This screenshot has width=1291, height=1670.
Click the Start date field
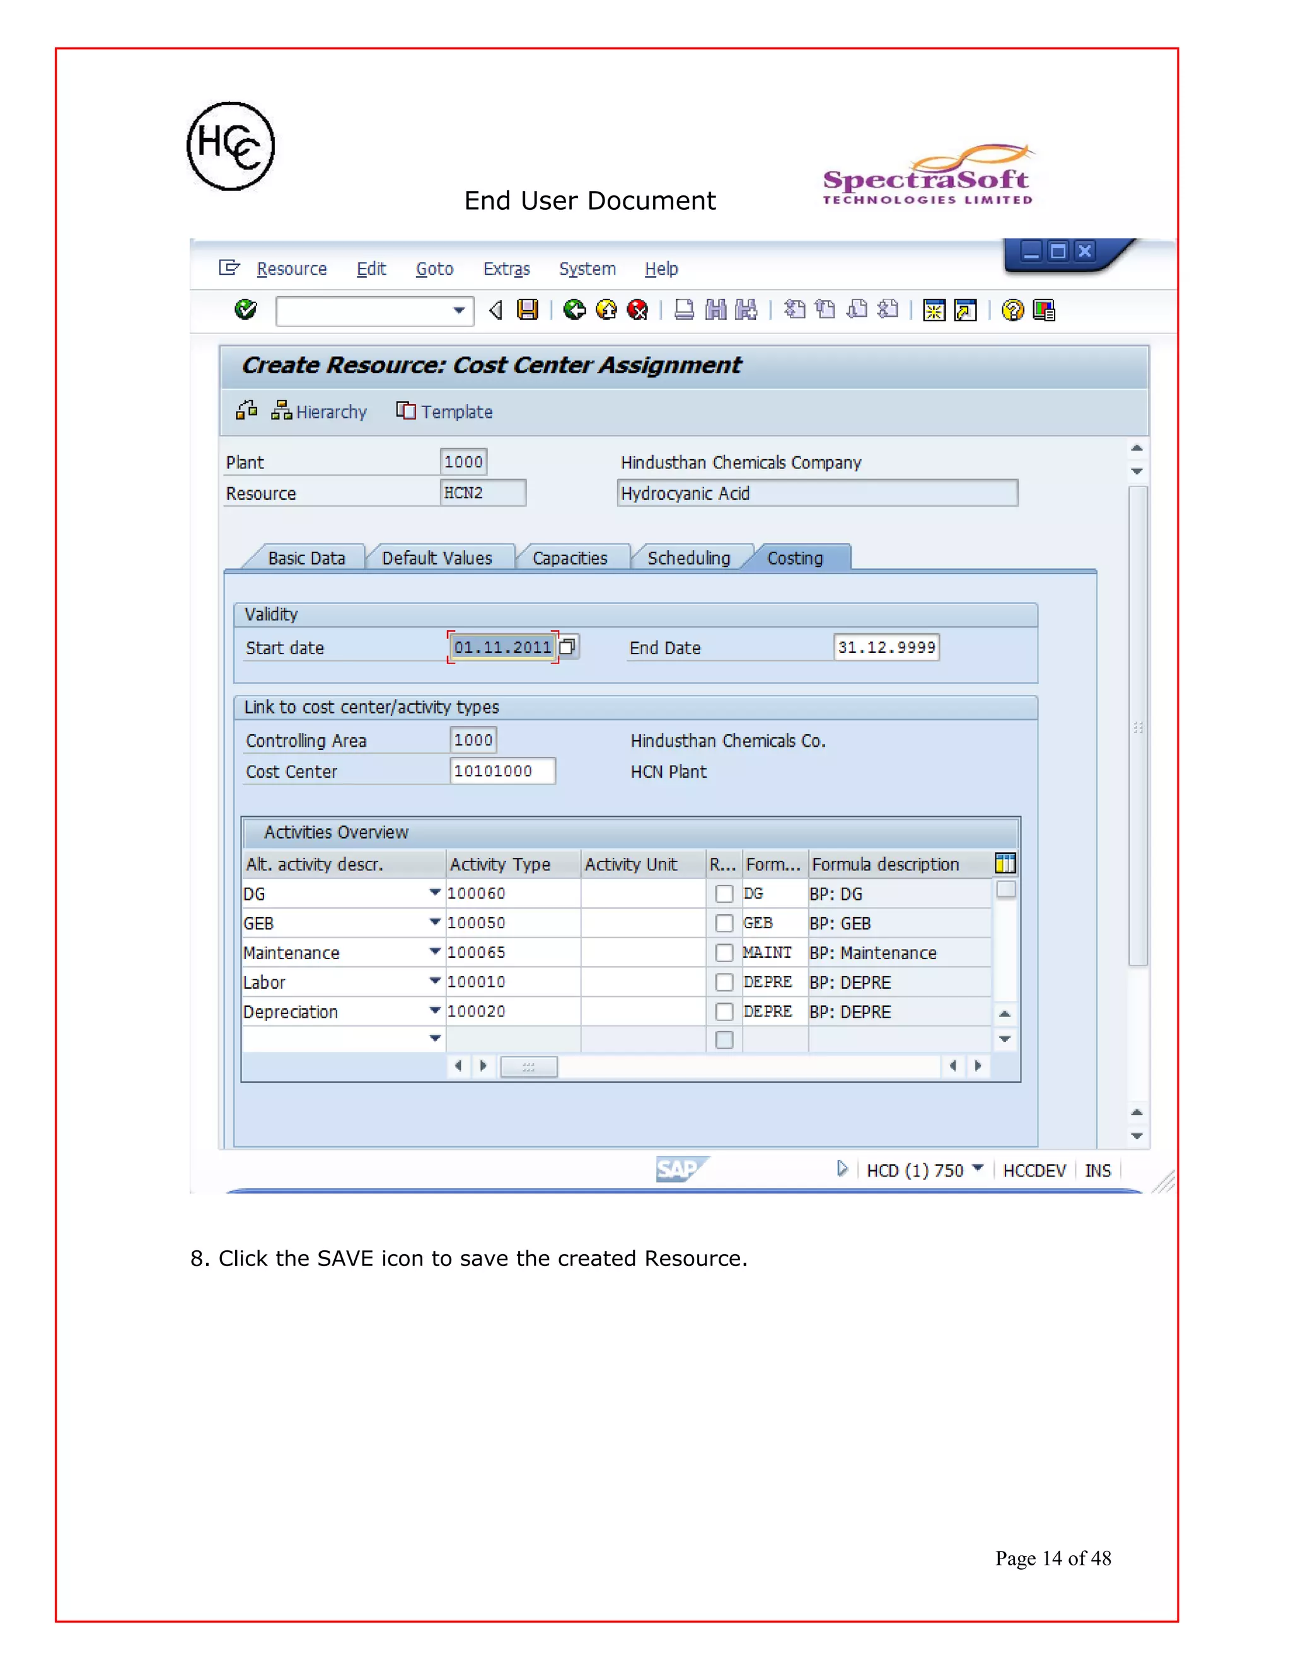[502, 647]
